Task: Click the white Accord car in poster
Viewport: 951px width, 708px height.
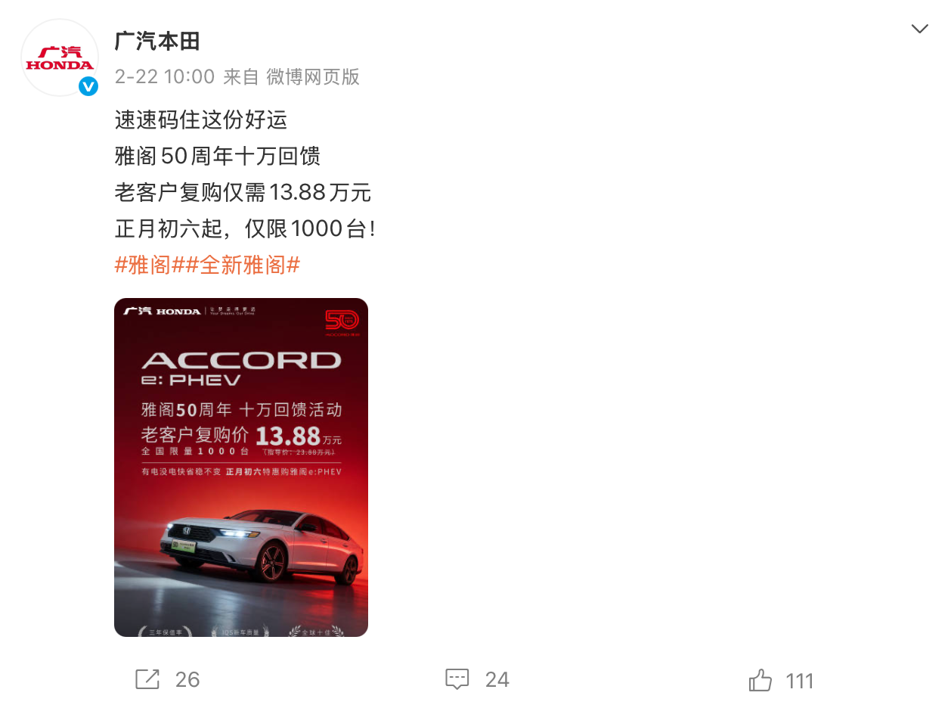Action: [260, 547]
